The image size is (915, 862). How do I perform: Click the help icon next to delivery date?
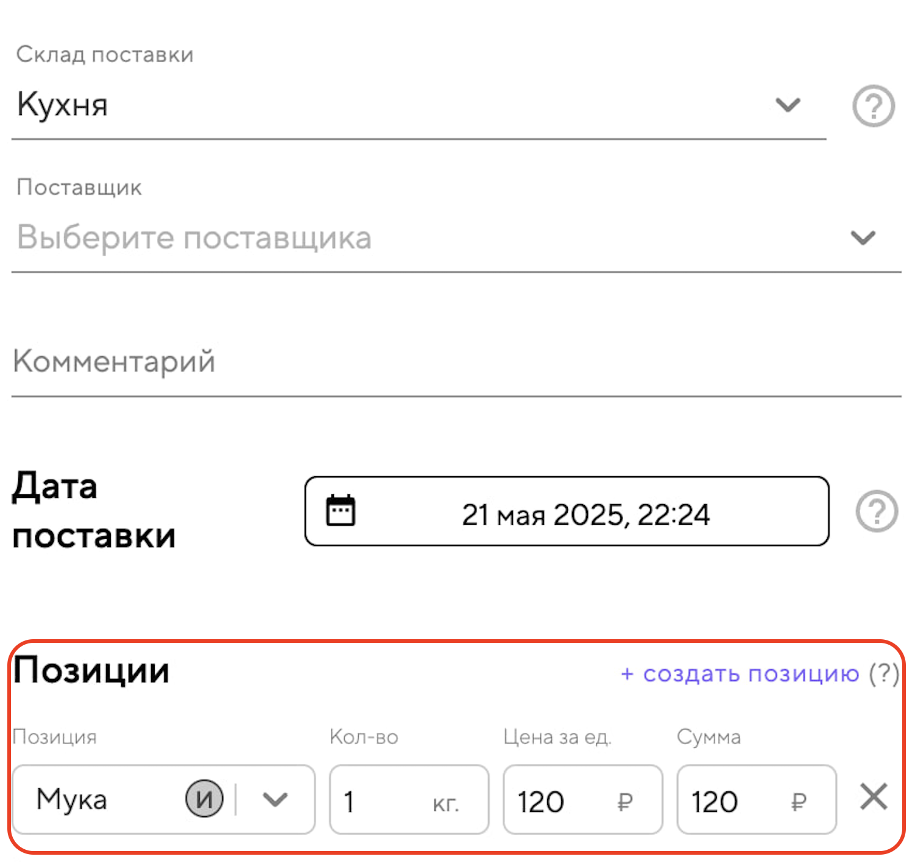(x=876, y=511)
